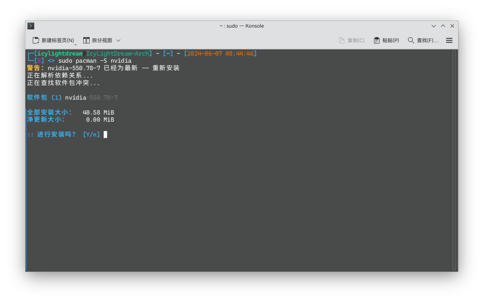Click the 粘贴(P) paste button

pyautogui.click(x=386, y=40)
